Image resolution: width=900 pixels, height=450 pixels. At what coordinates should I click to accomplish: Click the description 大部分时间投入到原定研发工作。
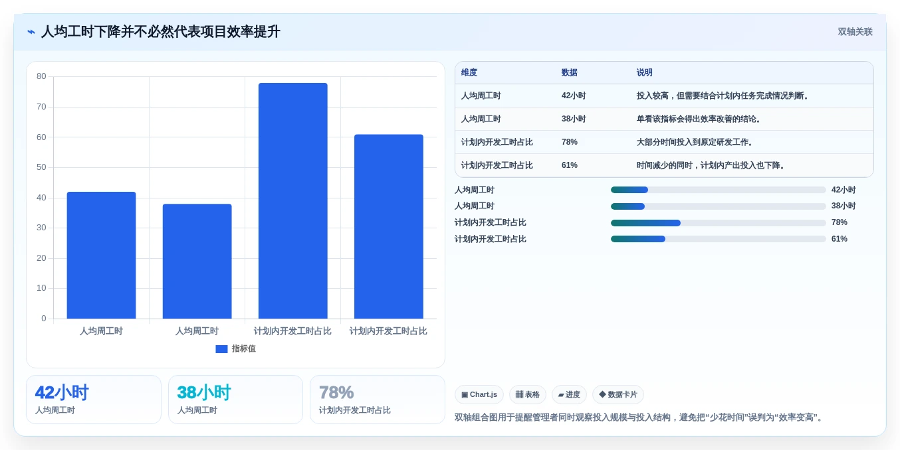coord(697,142)
